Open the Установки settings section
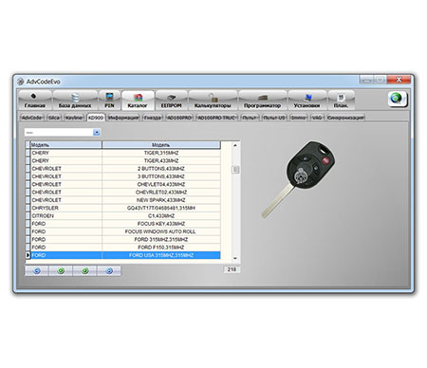Image resolution: width=427 pixels, height=368 pixels. pos(306,101)
